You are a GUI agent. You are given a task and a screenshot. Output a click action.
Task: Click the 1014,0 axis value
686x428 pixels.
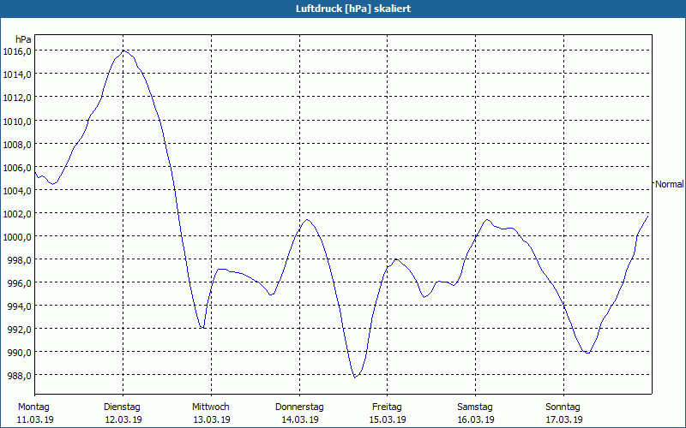(x=17, y=74)
